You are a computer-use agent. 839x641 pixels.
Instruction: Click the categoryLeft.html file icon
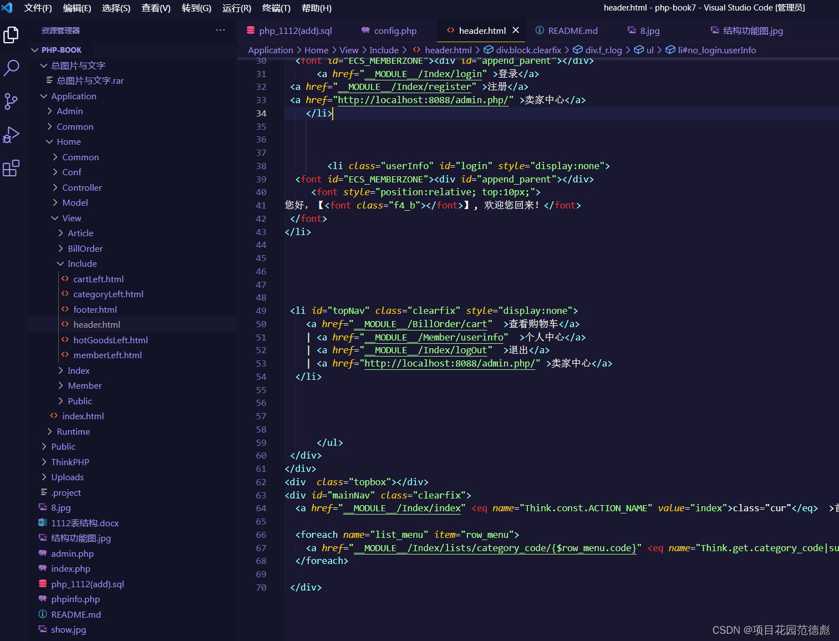(x=65, y=294)
